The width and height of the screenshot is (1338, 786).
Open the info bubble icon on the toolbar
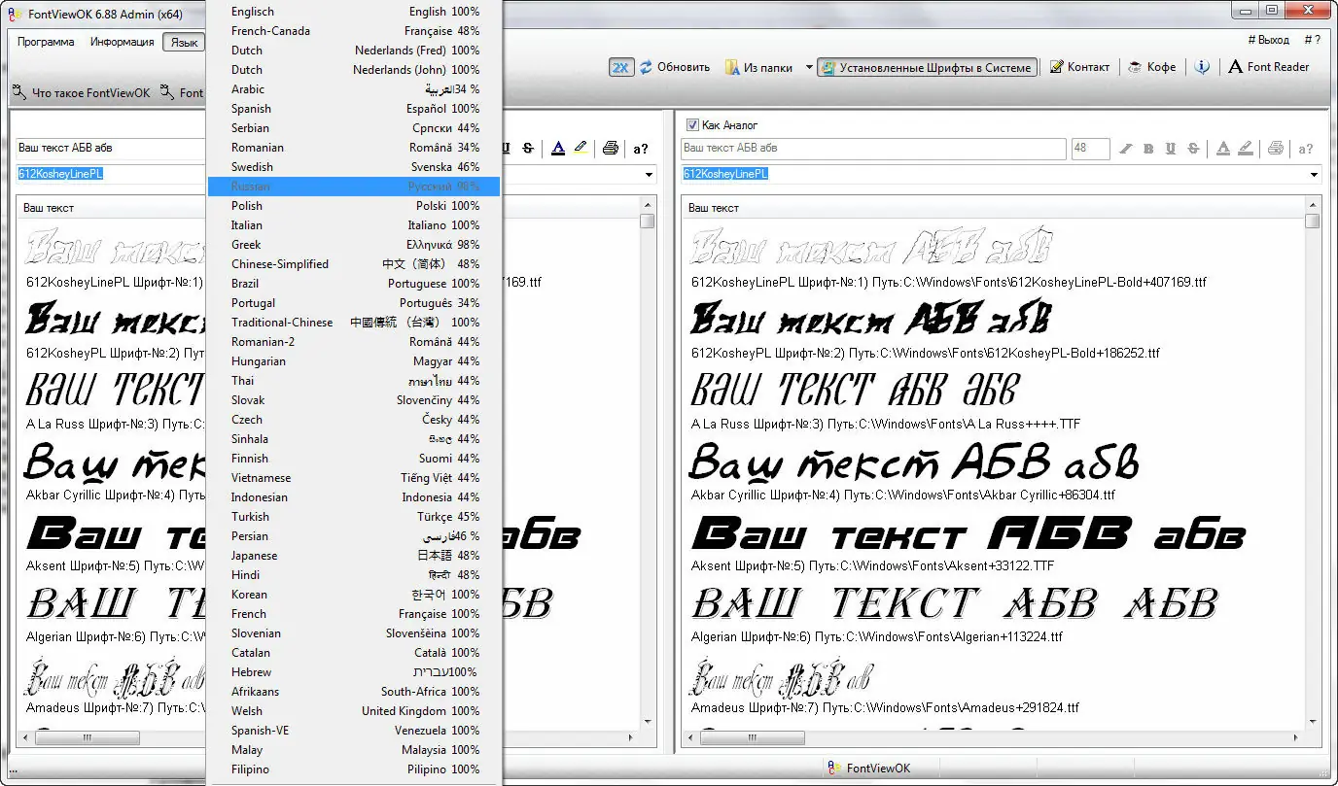tap(1202, 67)
